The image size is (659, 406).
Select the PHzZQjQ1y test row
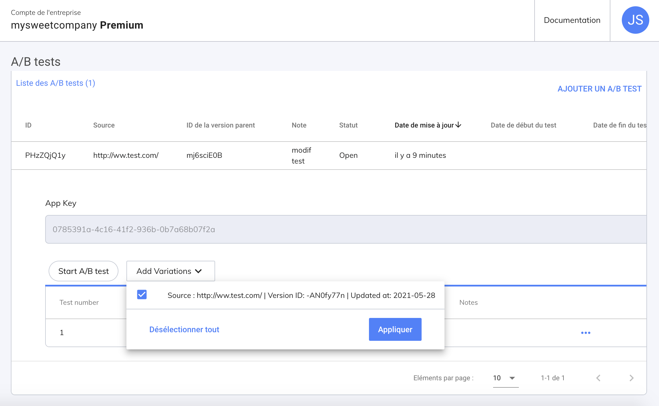tap(45, 155)
